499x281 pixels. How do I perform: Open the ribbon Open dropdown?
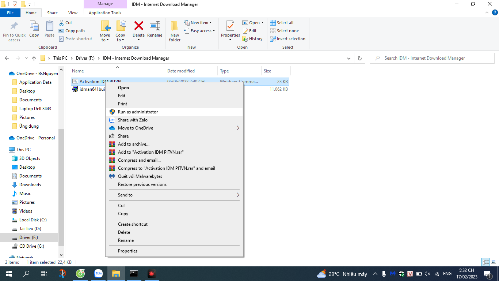click(x=253, y=23)
